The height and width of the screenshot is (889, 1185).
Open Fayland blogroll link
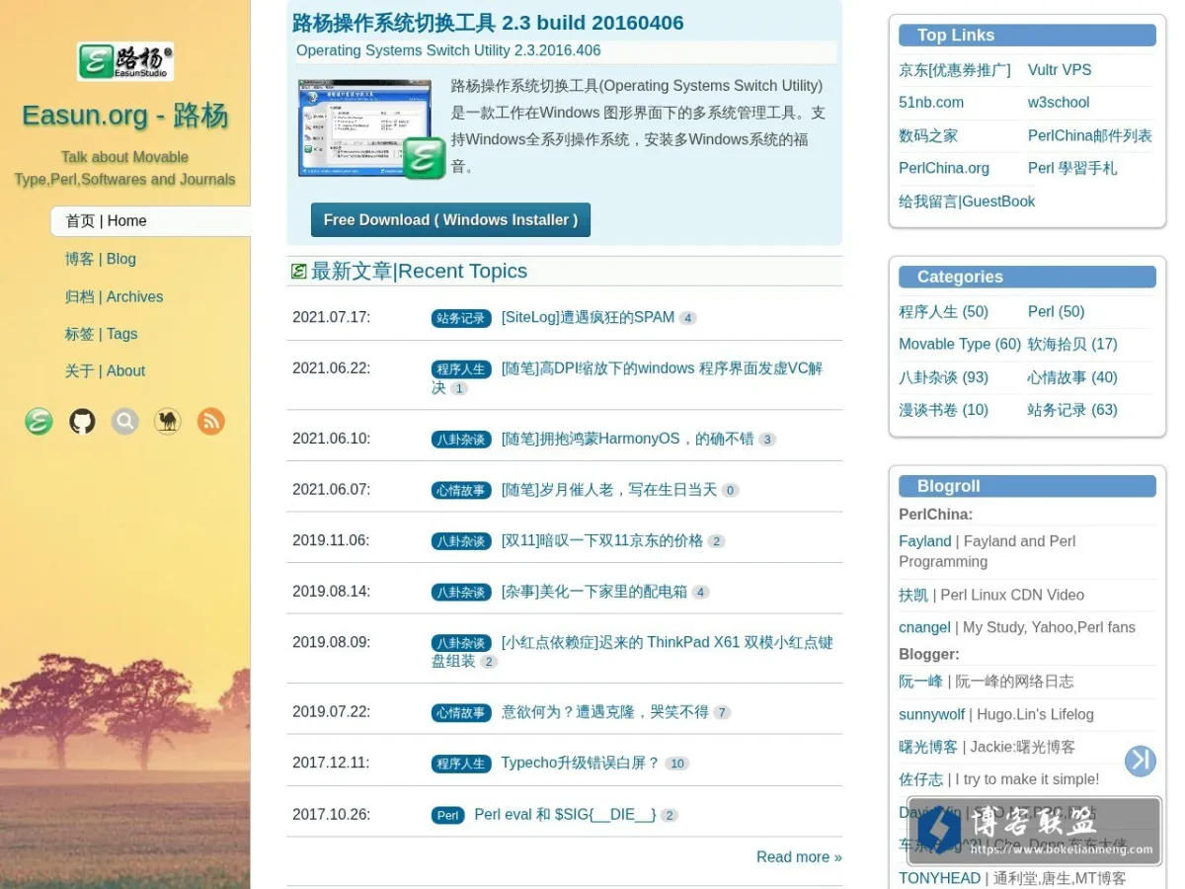pyautogui.click(x=924, y=541)
